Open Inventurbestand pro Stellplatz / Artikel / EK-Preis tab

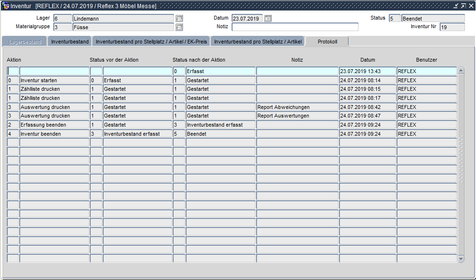pyautogui.click(x=151, y=42)
